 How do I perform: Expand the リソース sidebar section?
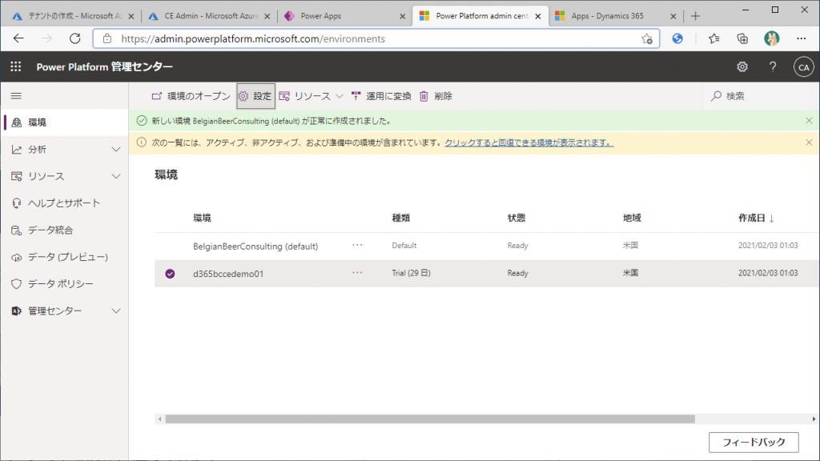(116, 176)
